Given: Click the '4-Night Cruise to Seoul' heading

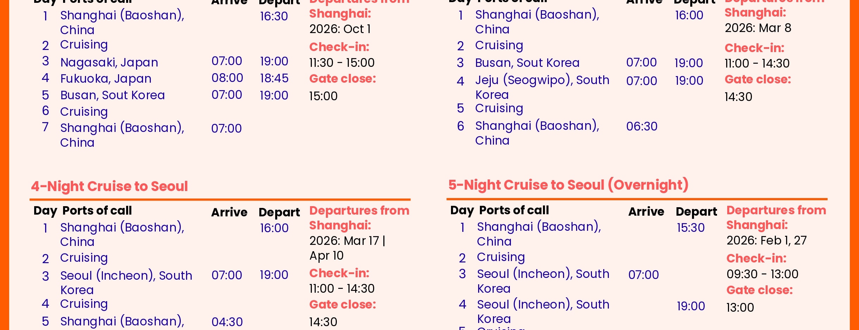Looking at the screenshot, I should (109, 186).
